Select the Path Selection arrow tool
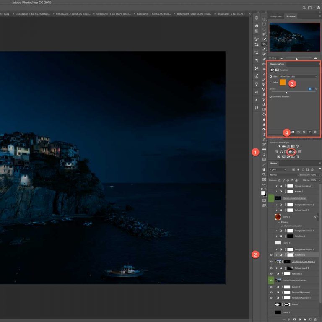The width and height of the screenshot is (322, 322). click(x=264, y=154)
